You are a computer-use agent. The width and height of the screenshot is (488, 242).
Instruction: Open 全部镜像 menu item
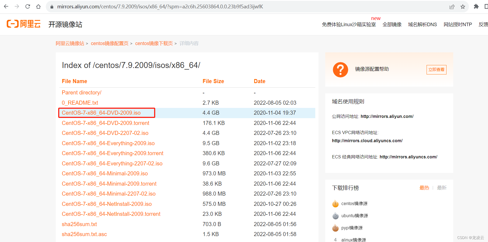pyautogui.click(x=392, y=25)
